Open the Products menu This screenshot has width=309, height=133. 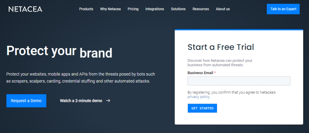coord(86,9)
